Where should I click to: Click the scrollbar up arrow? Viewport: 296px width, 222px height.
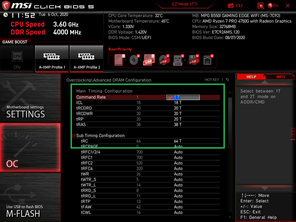tap(230, 92)
